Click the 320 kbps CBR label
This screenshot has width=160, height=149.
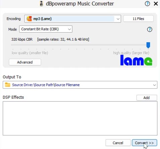point(22,39)
